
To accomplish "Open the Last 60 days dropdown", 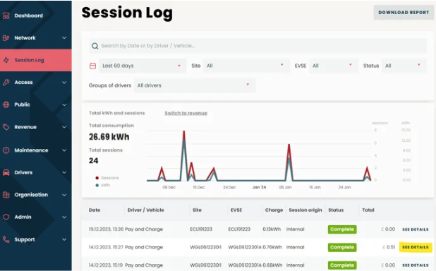I will tap(143, 66).
